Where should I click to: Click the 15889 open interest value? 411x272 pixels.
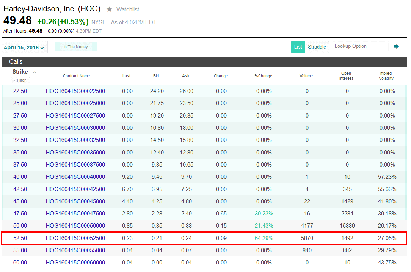347,226
